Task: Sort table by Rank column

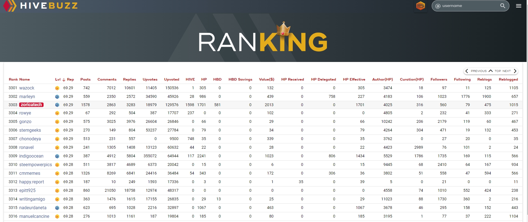Action: (x=13, y=79)
